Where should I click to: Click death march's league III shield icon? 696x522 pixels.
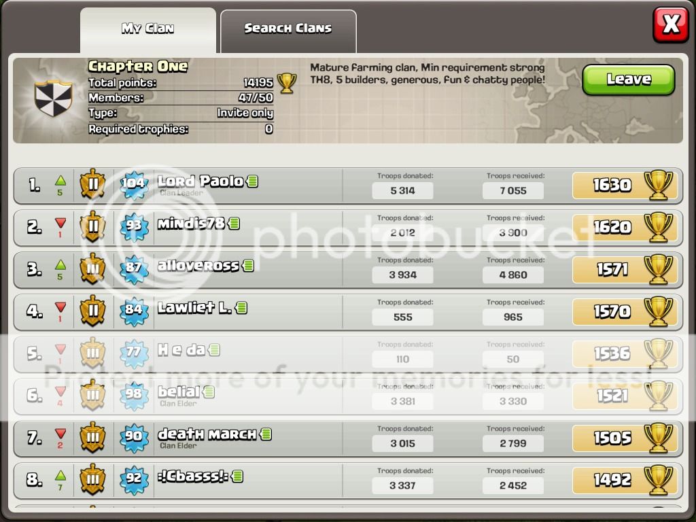coord(92,437)
